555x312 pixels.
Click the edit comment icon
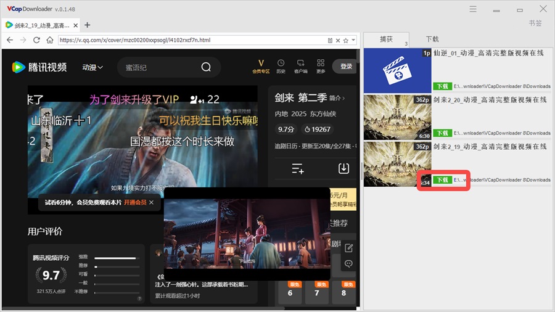pyautogui.click(x=348, y=248)
